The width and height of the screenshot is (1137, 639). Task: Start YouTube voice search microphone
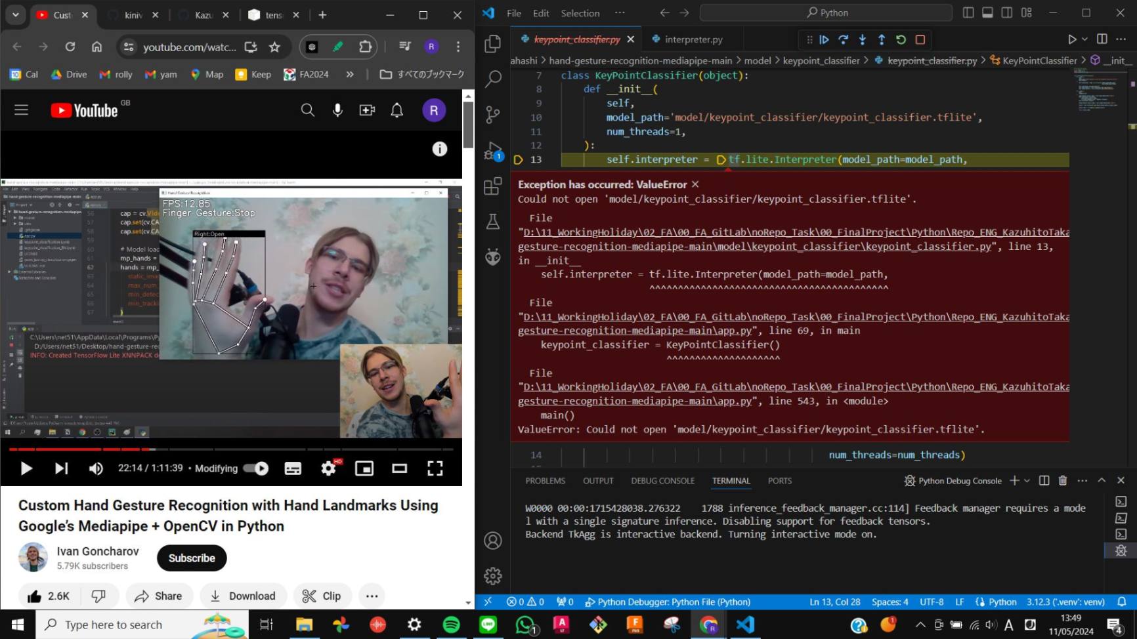[337, 110]
